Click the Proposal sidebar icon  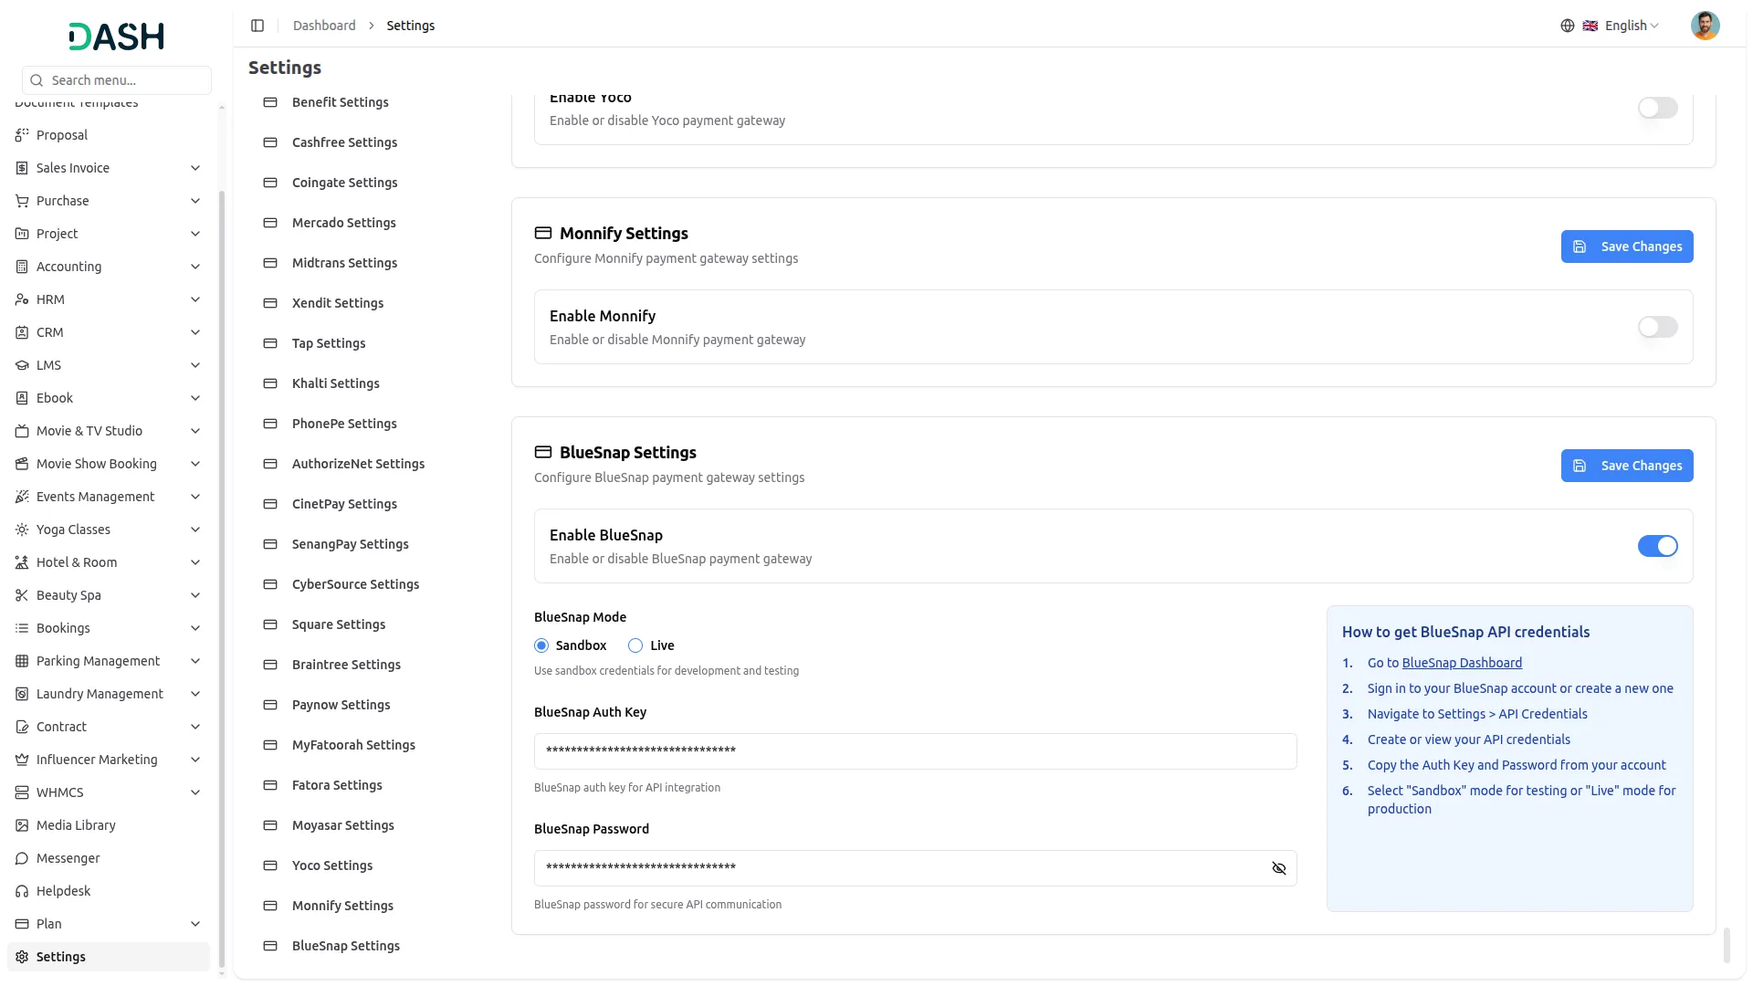(22, 135)
